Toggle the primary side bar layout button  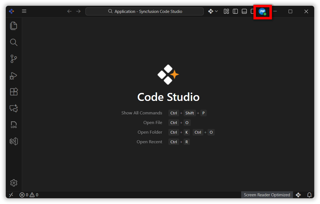coord(235,11)
